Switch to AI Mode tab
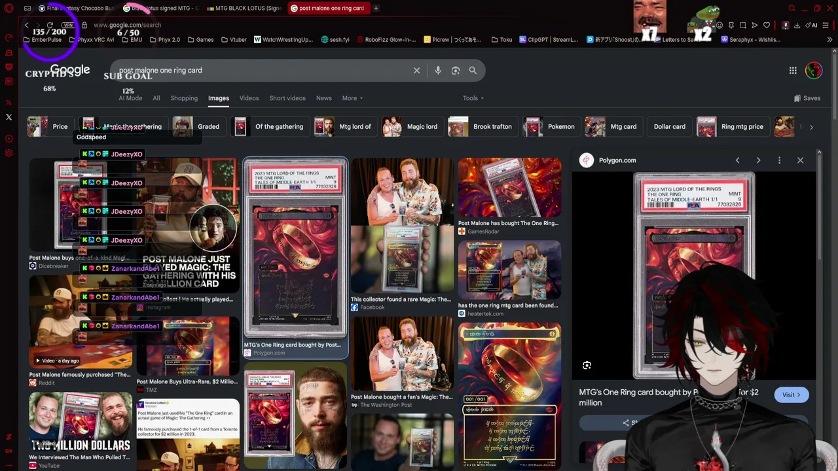This screenshot has height=471, width=838. coord(130,98)
